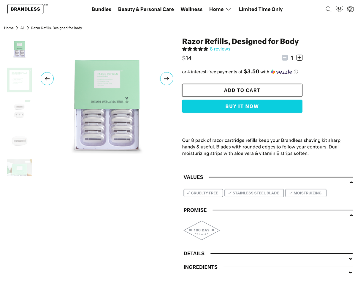The height and width of the screenshot is (281, 363).
Task: Click the BRANDLESS logo
Action: coord(26,9)
